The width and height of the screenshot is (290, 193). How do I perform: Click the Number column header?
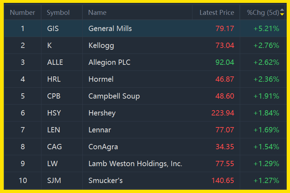22,12
